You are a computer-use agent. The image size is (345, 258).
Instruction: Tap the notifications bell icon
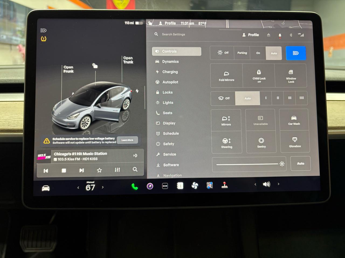click(x=280, y=35)
